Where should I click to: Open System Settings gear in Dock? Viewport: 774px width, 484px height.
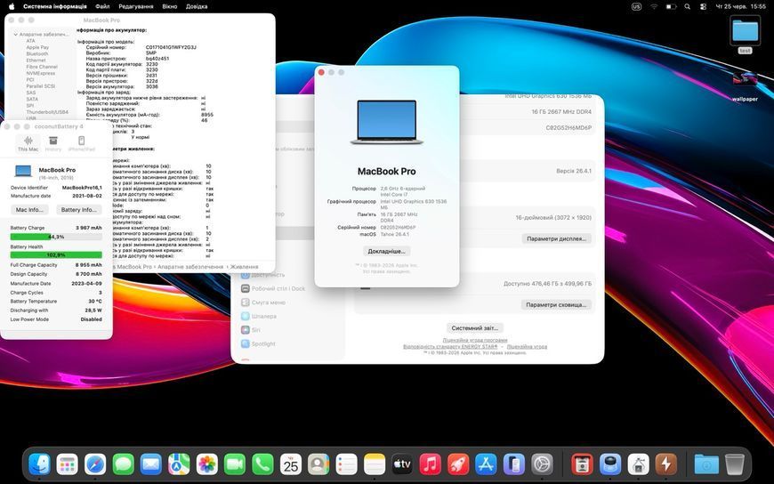[x=542, y=464]
